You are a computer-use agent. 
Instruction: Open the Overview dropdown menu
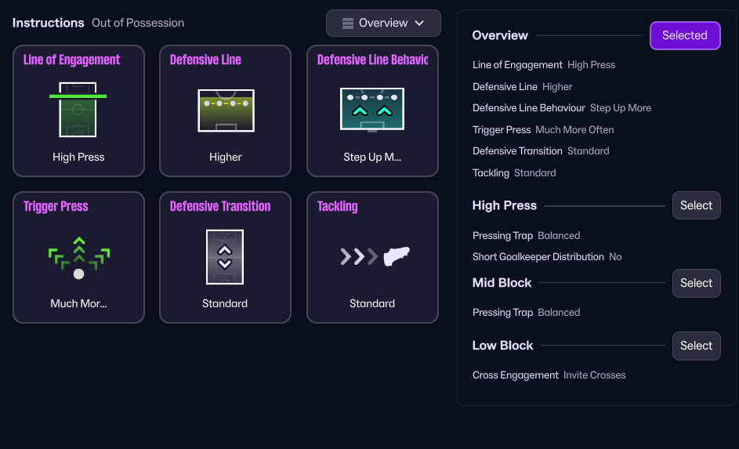pyautogui.click(x=383, y=24)
